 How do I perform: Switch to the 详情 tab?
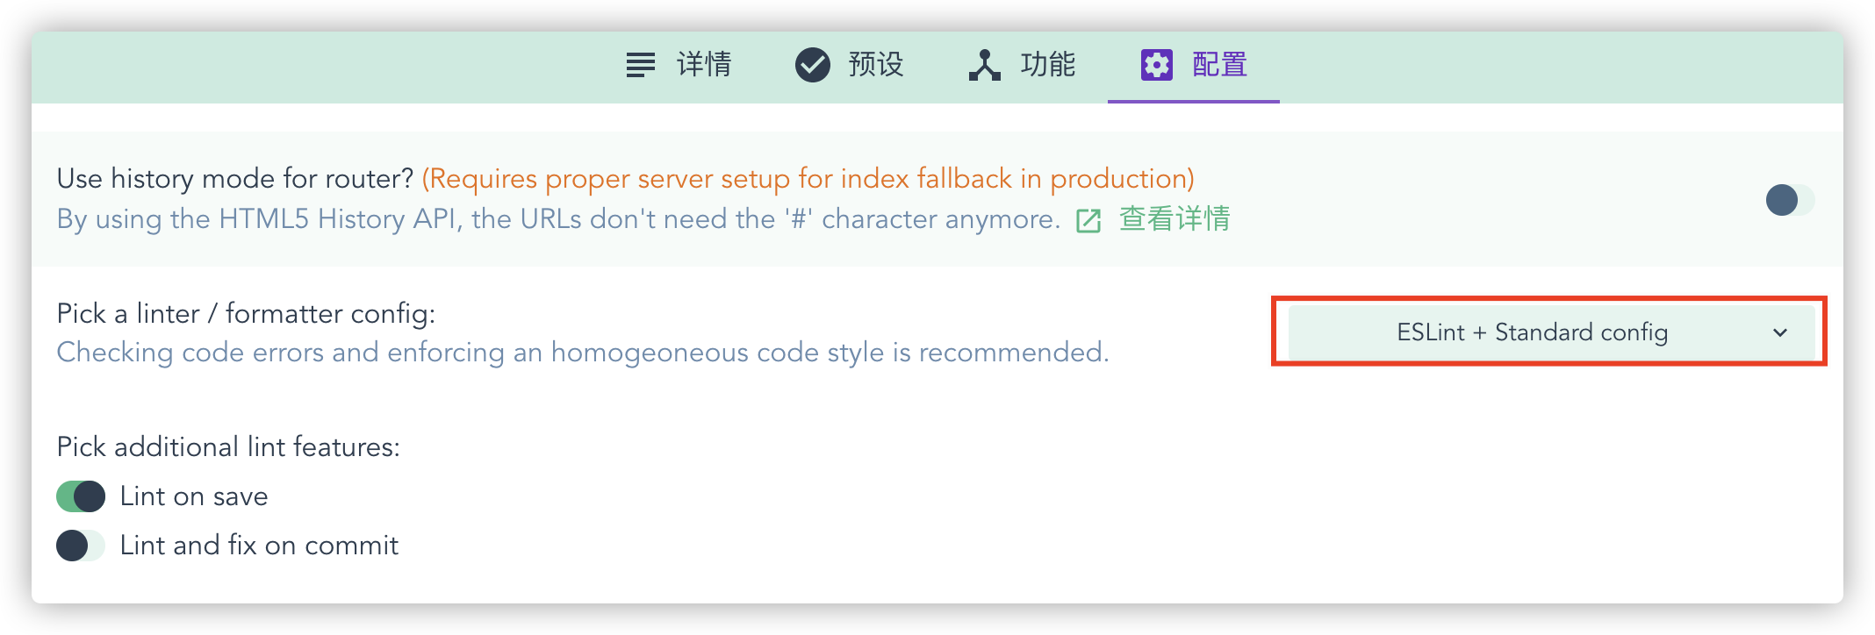pyautogui.click(x=678, y=66)
